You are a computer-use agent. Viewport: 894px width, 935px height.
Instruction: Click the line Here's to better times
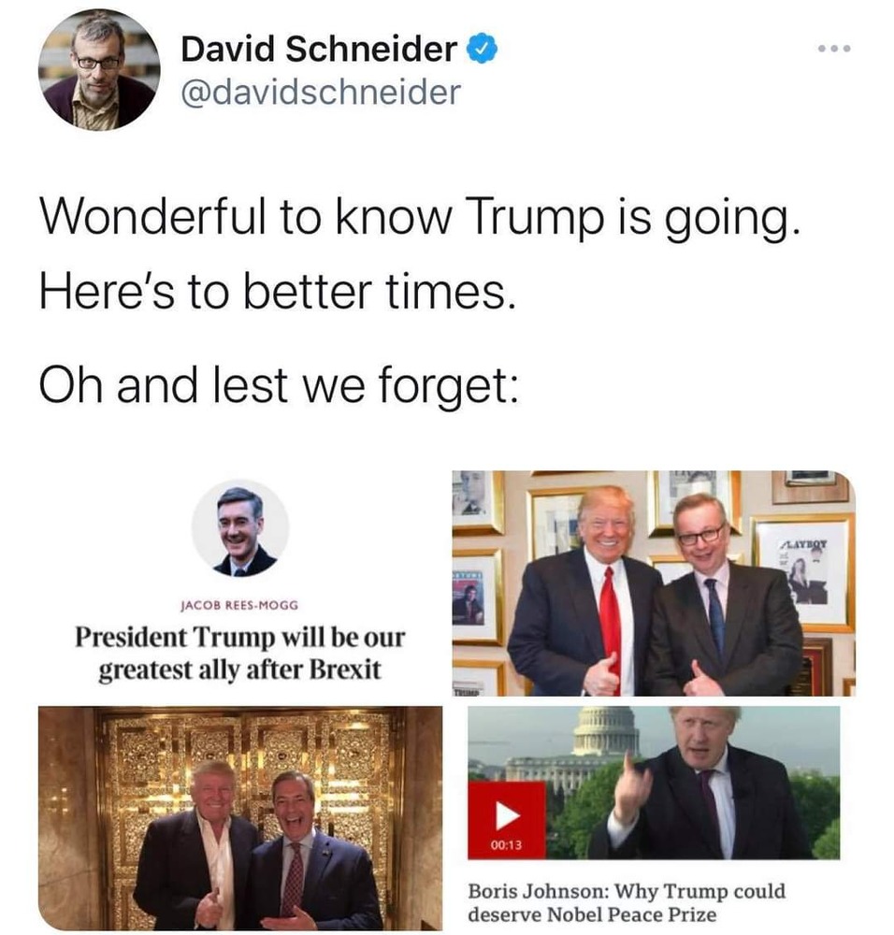click(278, 292)
